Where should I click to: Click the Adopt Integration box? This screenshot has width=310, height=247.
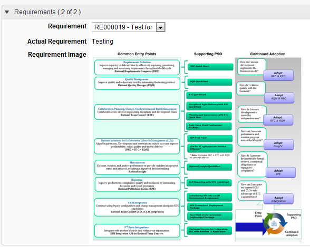click(x=278, y=199)
